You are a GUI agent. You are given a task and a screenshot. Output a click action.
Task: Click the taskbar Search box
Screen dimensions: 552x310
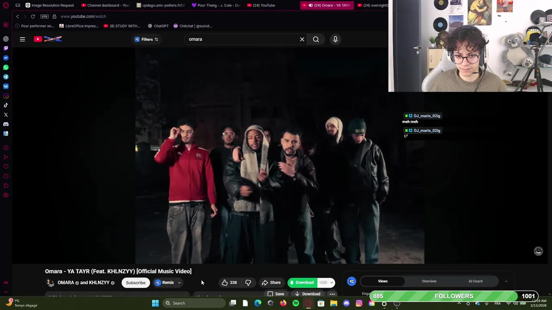pyautogui.click(x=194, y=303)
